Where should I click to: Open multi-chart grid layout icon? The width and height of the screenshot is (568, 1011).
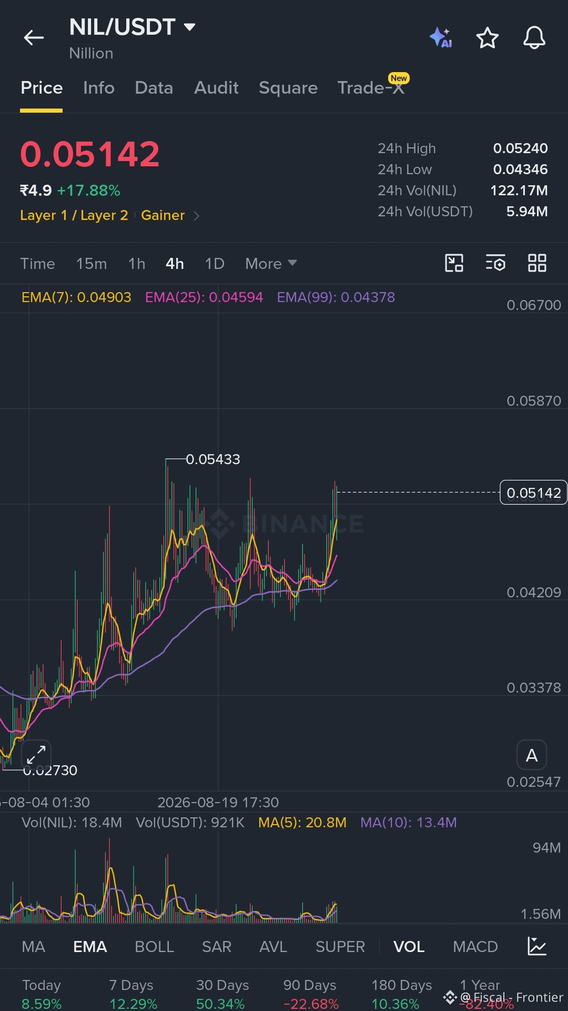(x=537, y=263)
